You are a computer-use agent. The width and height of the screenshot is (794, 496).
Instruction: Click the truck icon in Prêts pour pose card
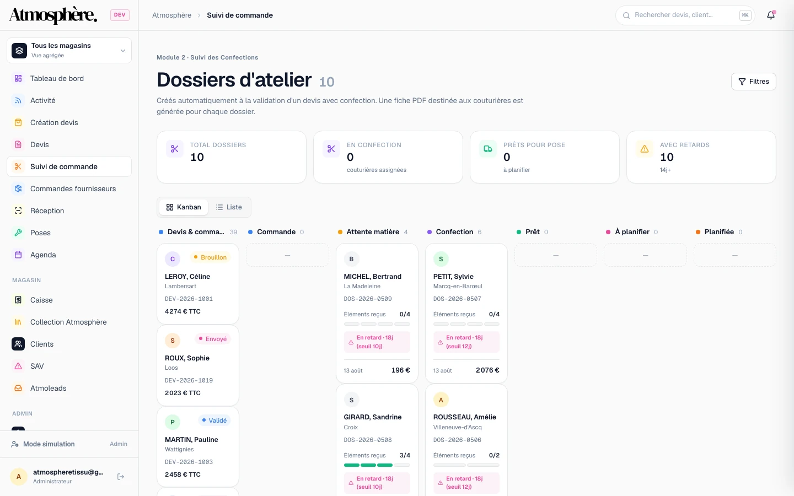(x=488, y=149)
